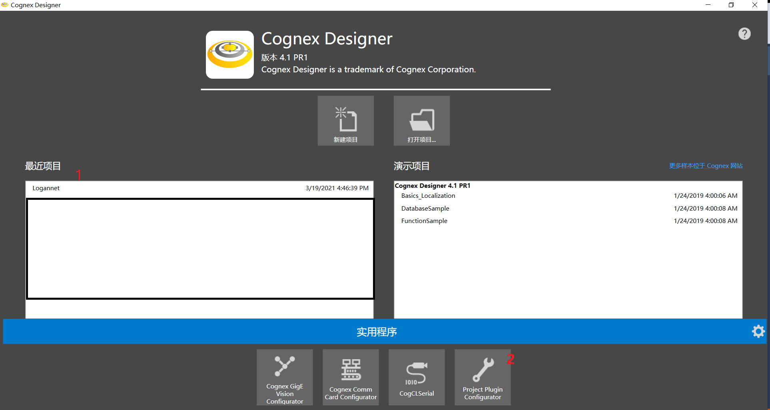Screen dimensions: 770x410
Task: Open the CogCLSerial utility
Action: coord(417,377)
